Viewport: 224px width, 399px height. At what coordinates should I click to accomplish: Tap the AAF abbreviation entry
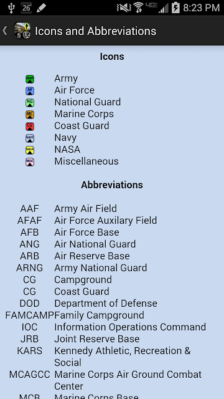click(x=30, y=209)
